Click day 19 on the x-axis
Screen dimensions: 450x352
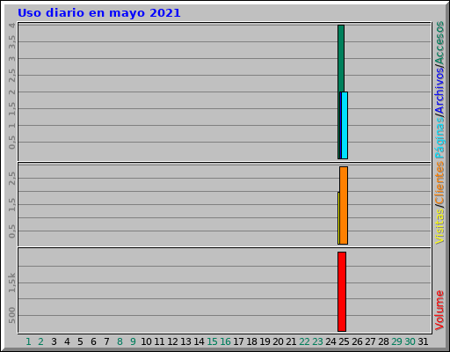(265, 341)
